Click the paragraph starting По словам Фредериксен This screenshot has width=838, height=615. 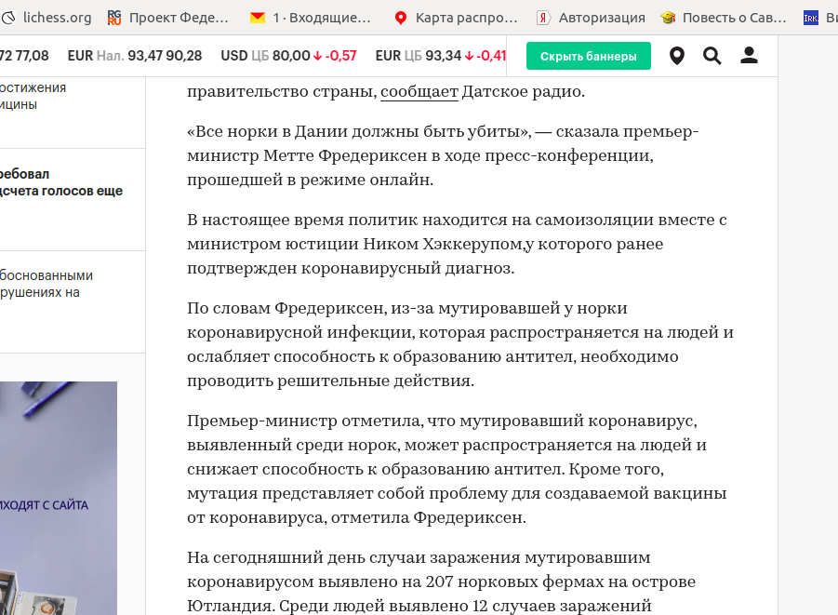(460, 344)
